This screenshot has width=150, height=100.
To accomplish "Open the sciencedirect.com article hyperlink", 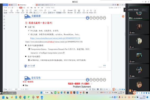I will click(55, 38).
